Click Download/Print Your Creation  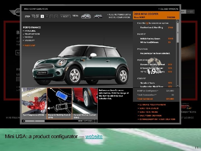(156, 119)
